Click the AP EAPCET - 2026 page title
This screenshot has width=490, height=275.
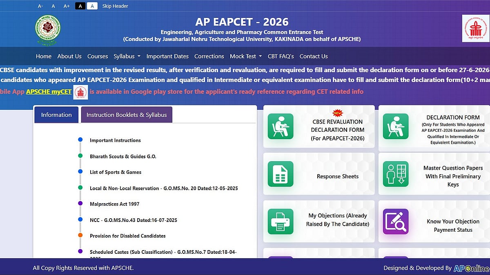[242, 21]
